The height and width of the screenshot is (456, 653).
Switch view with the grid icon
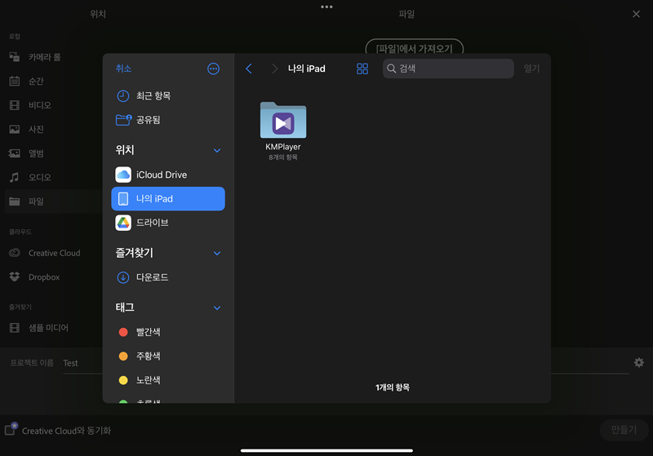pos(362,69)
